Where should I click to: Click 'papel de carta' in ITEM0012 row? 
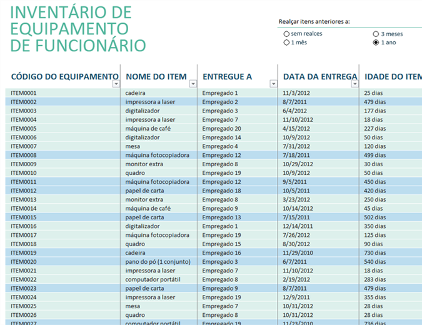click(x=144, y=191)
